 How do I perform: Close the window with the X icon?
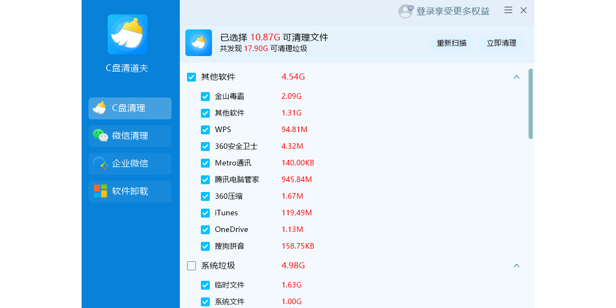pos(523,11)
